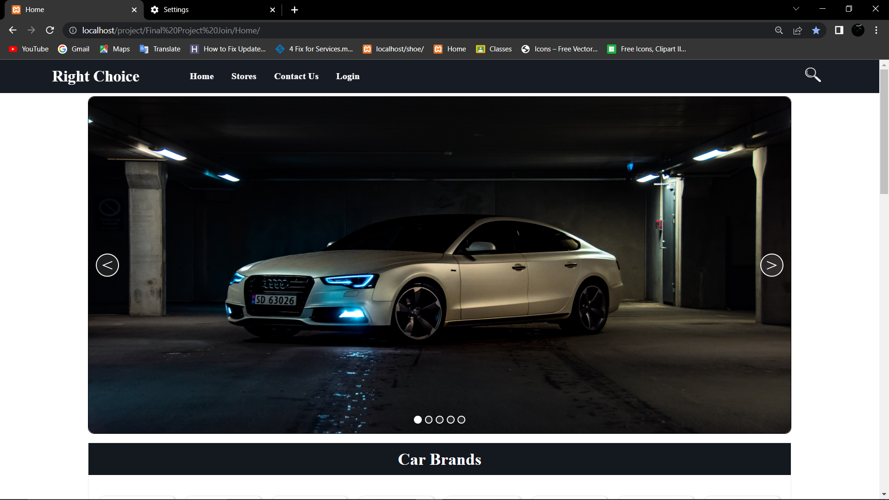The width and height of the screenshot is (889, 500).
Task: Open the Stores menu item
Action: pos(244,76)
